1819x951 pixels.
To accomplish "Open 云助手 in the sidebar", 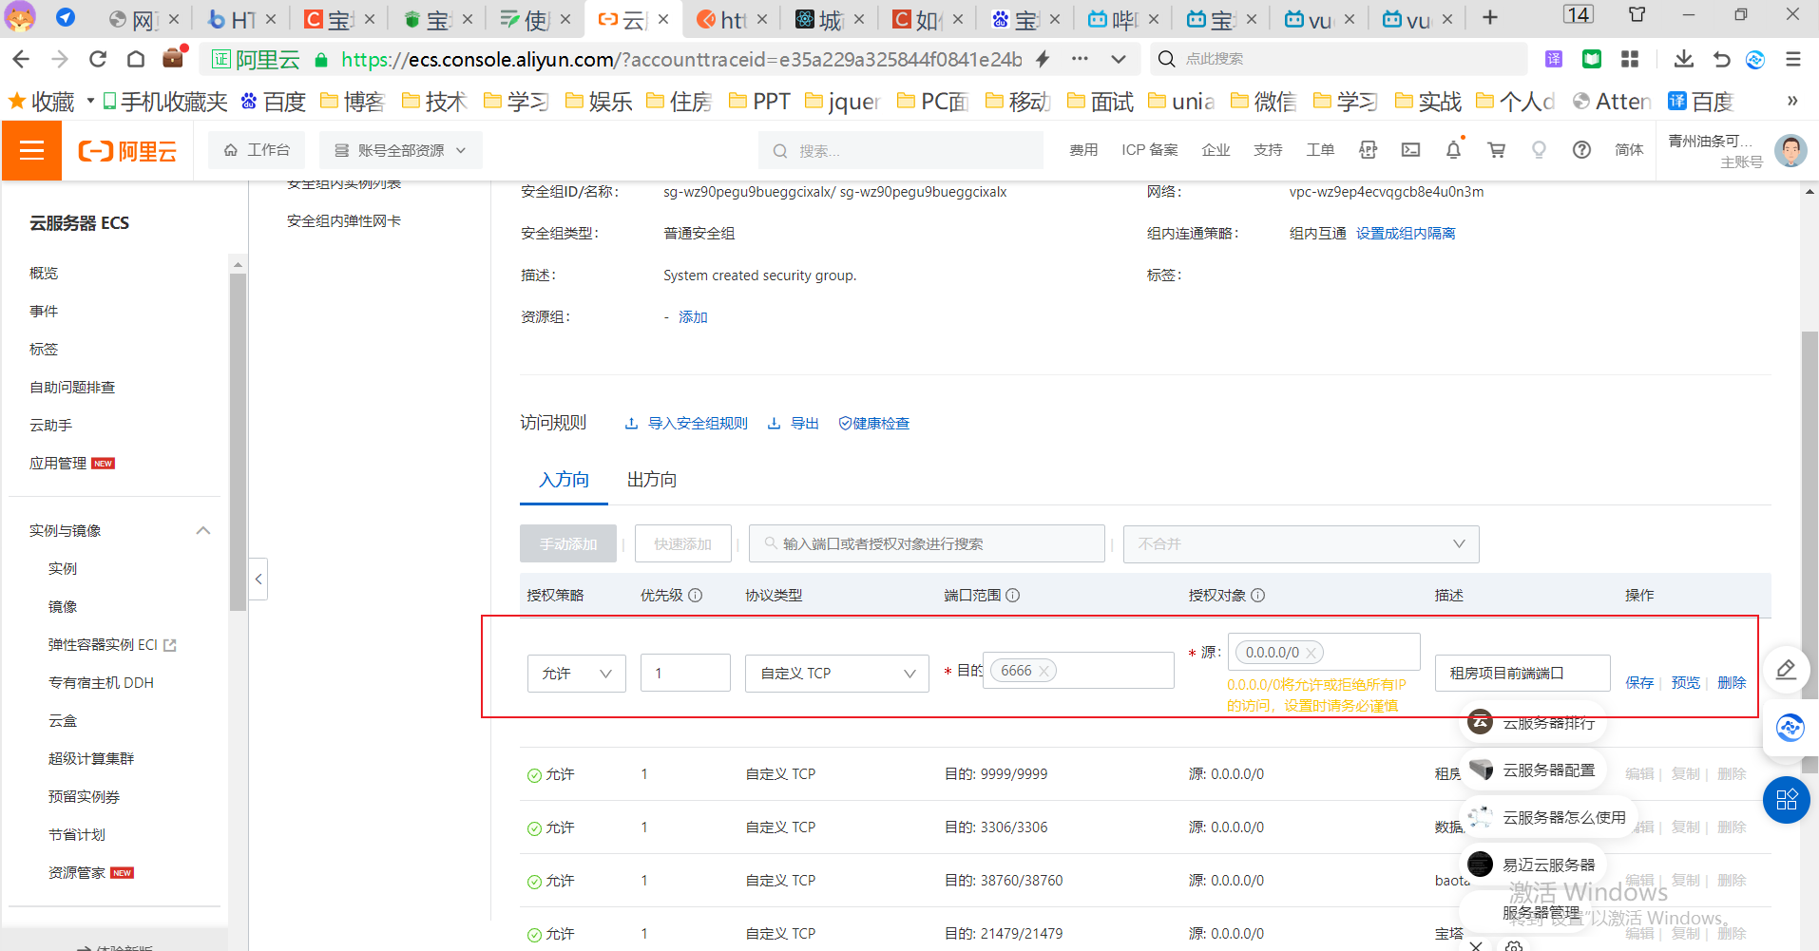I will (x=51, y=425).
